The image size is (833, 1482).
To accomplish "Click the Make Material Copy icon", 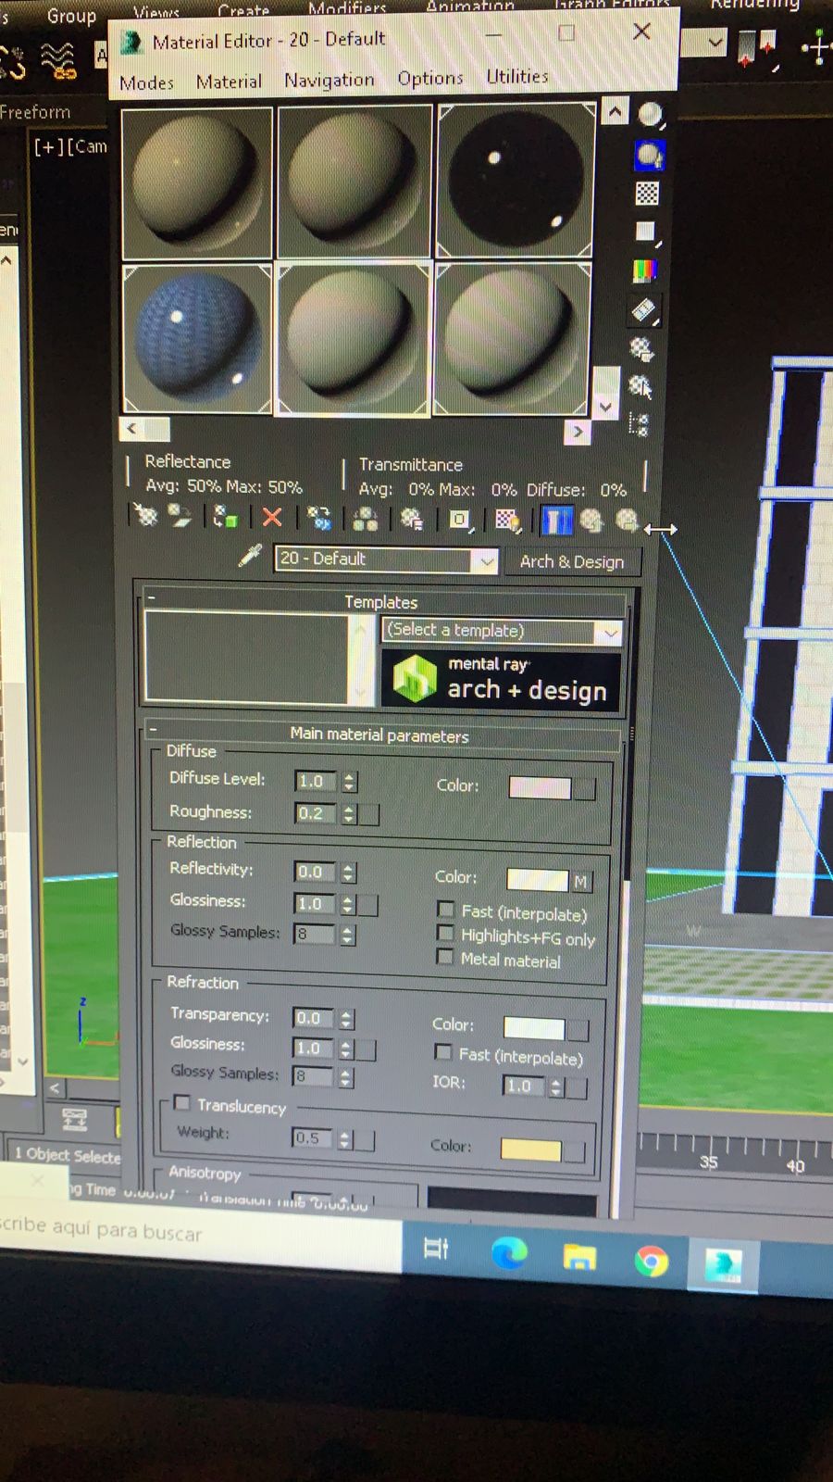I will pos(319,518).
